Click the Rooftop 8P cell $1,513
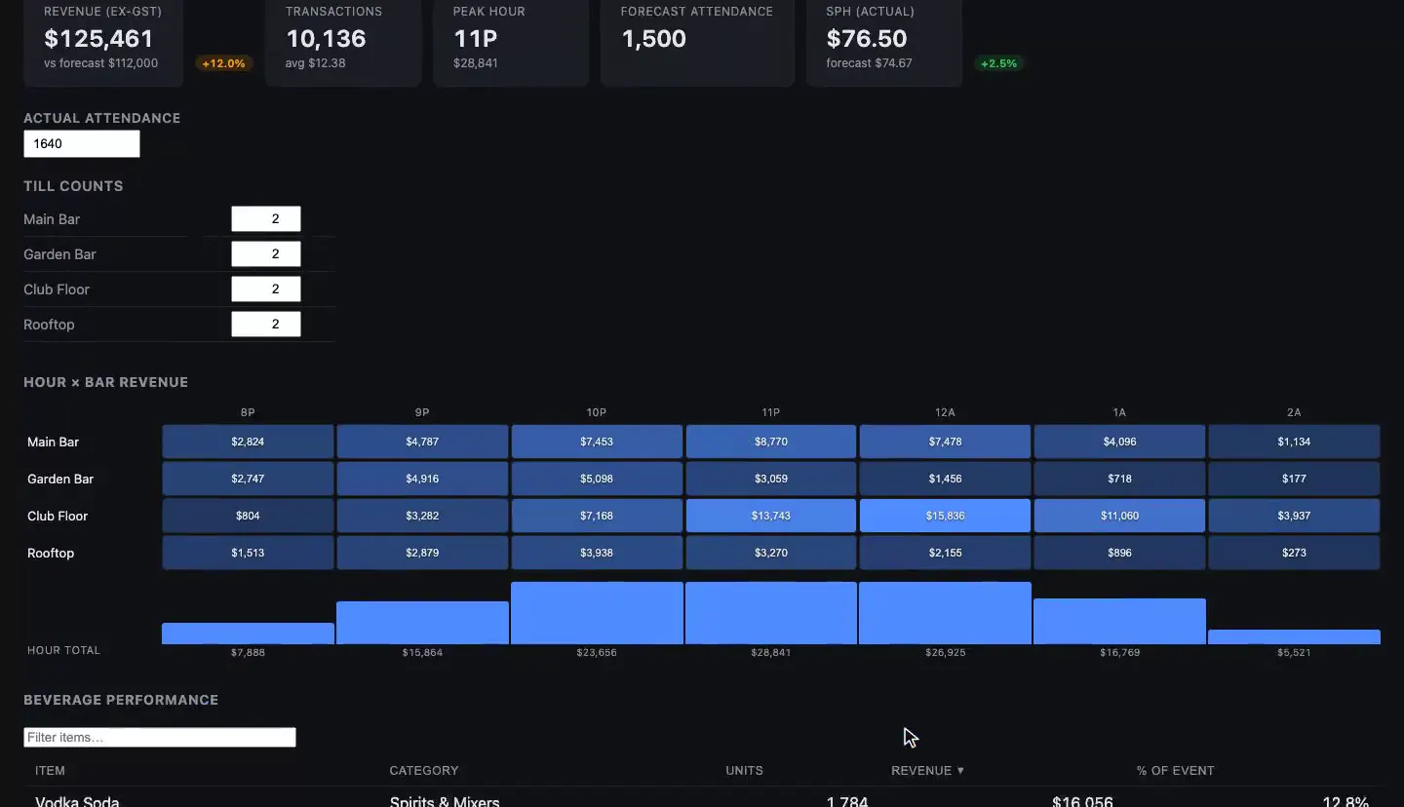The height and width of the screenshot is (807, 1404). click(x=248, y=553)
